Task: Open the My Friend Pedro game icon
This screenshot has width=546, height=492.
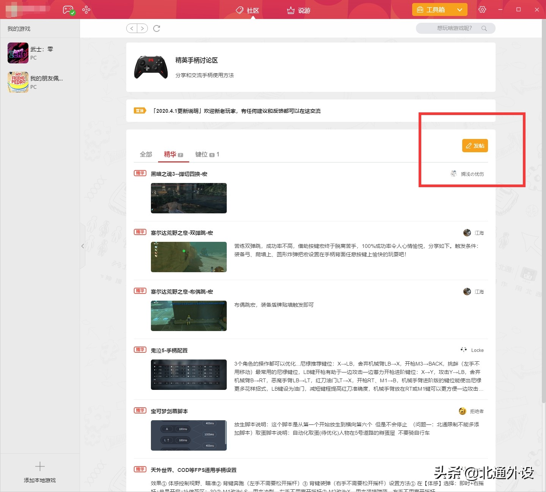Action: pyautogui.click(x=18, y=82)
